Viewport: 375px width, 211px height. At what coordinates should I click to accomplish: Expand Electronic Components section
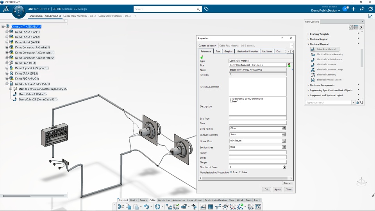308,85
